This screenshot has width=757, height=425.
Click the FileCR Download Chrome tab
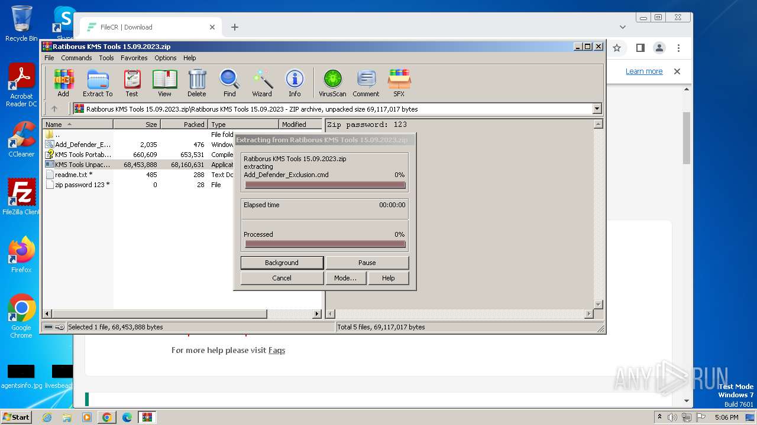coord(150,27)
